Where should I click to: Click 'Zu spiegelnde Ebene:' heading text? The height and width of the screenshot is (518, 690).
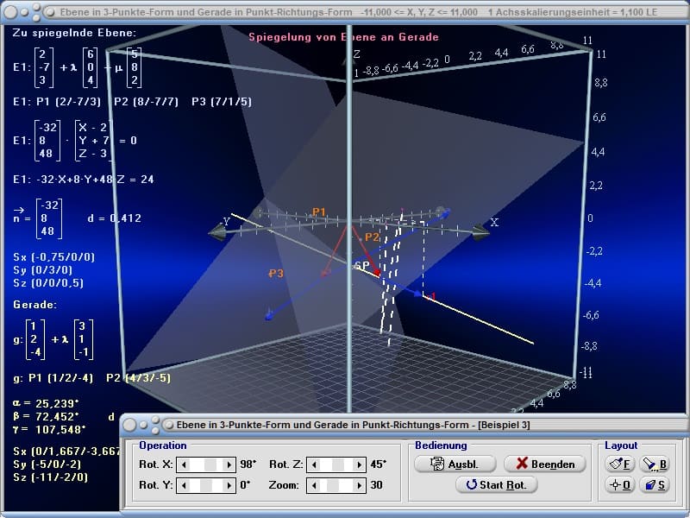(74, 33)
